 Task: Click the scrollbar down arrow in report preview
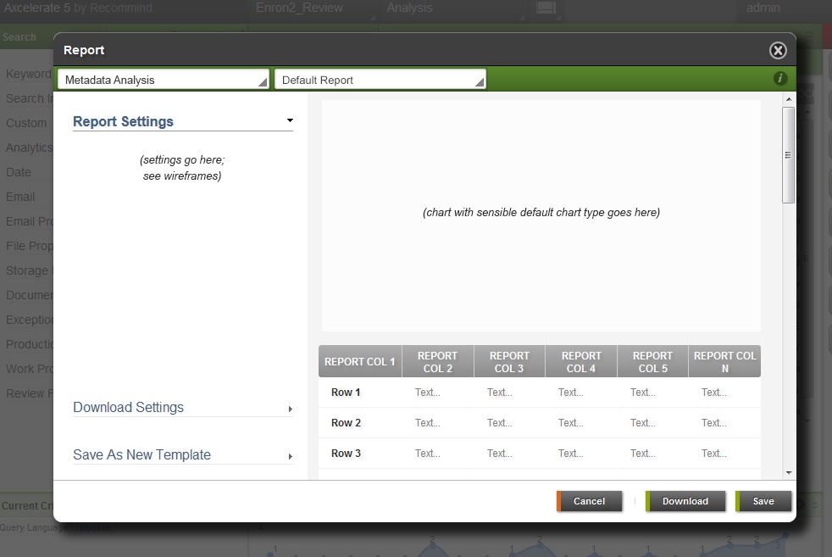789,472
